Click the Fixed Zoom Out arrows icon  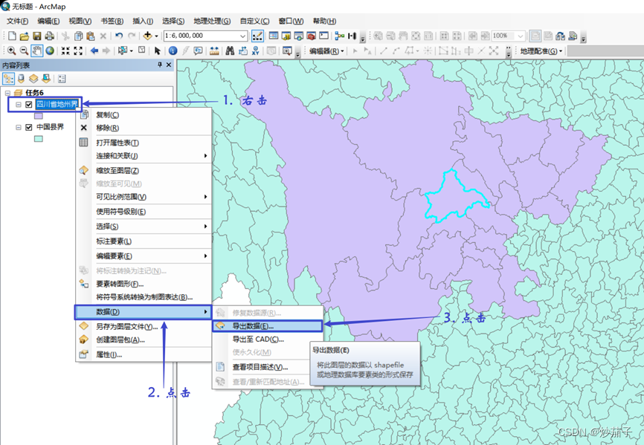coord(78,51)
